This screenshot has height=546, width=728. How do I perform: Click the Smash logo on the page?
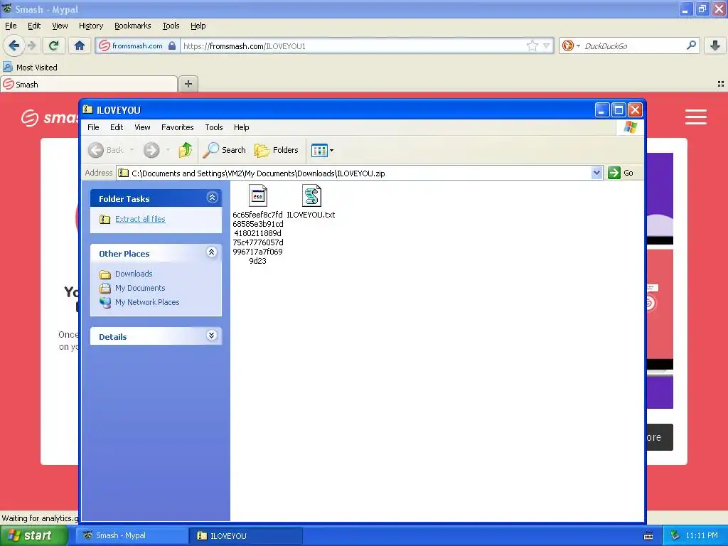click(49, 117)
